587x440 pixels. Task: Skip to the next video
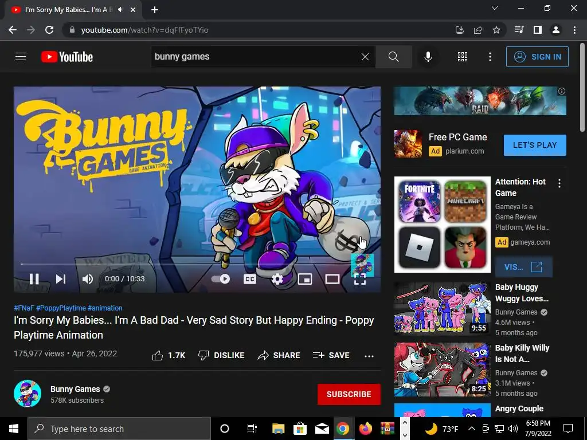(61, 279)
